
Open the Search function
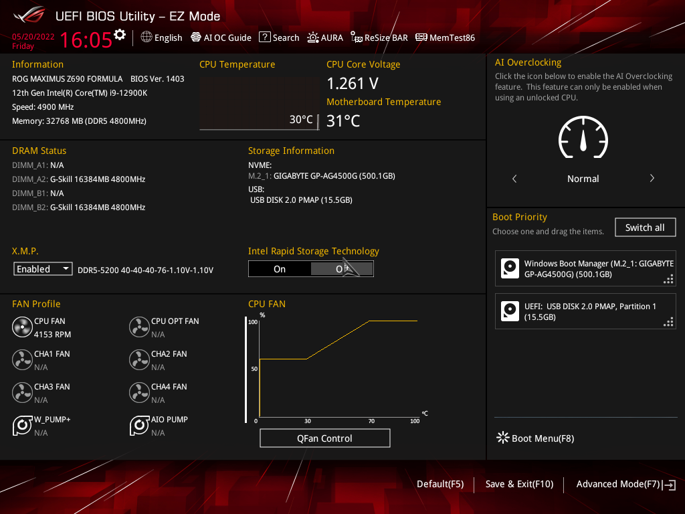tap(279, 37)
